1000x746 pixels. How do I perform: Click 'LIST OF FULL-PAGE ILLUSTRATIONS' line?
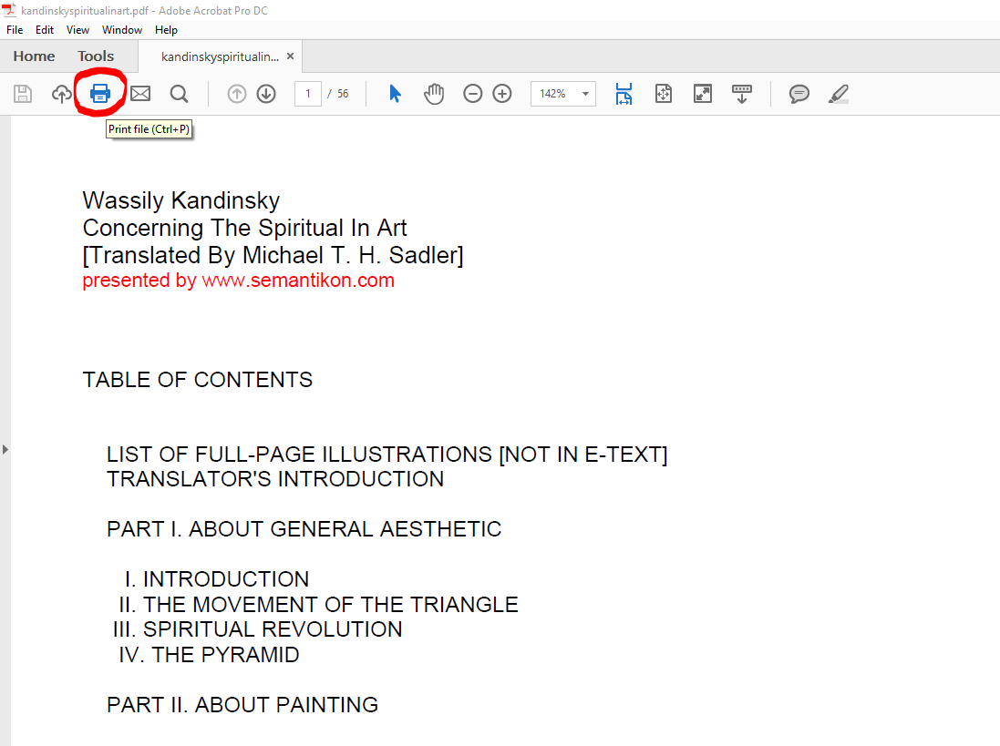click(x=387, y=455)
